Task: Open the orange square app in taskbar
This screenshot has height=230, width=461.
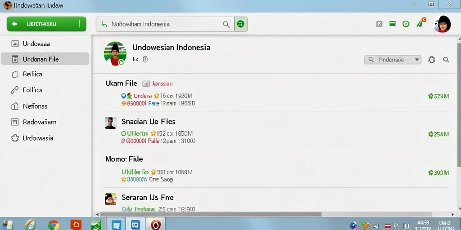Action: 76,225
